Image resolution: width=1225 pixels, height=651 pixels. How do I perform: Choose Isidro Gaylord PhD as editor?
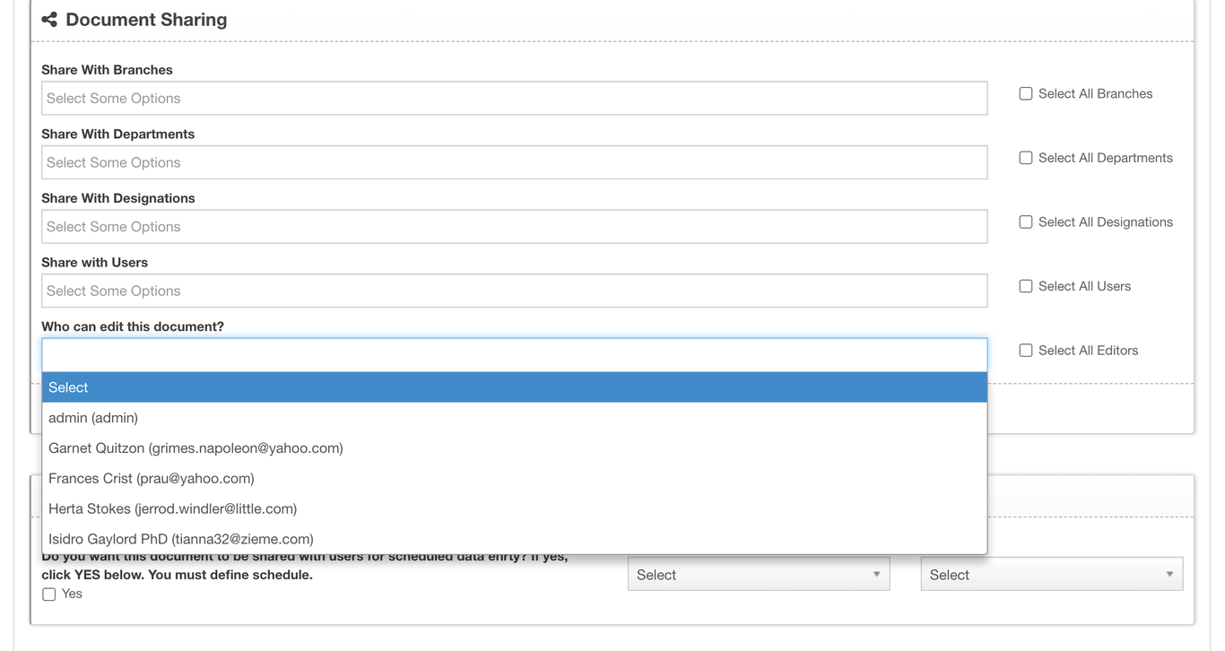tap(515, 539)
